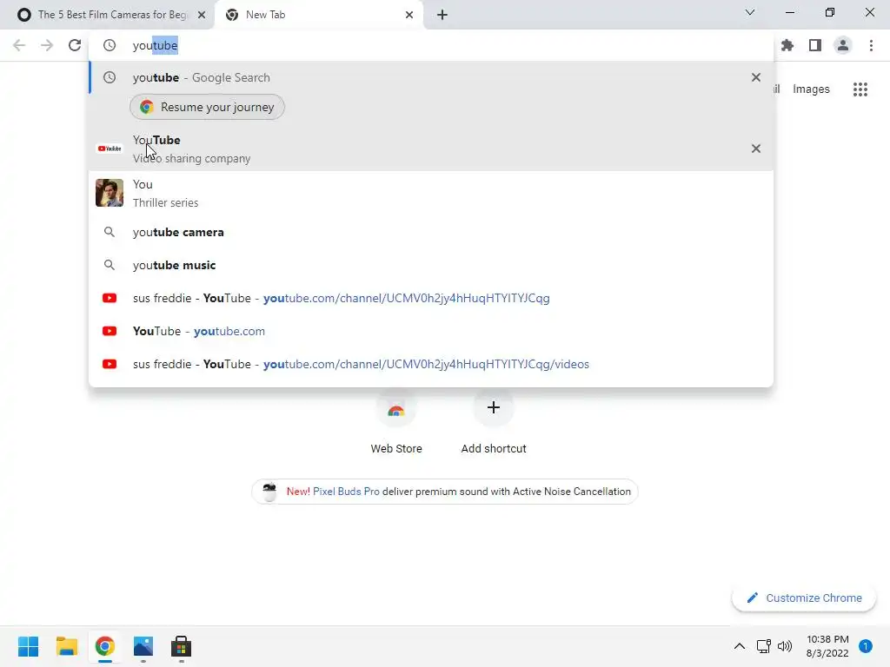Remove the YouTube video sharing company suggestion
This screenshot has width=890, height=667.
[x=756, y=149]
